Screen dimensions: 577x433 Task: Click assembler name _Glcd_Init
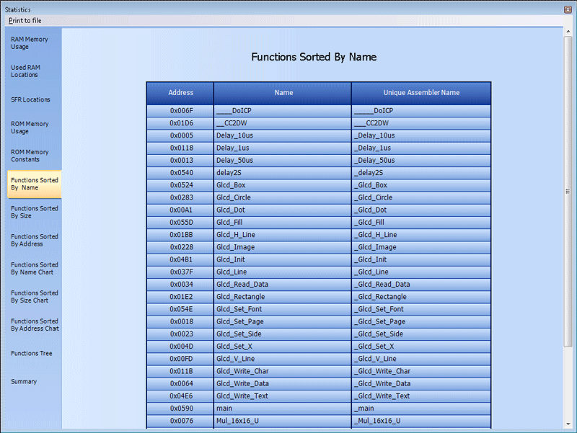(x=421, y=260)
